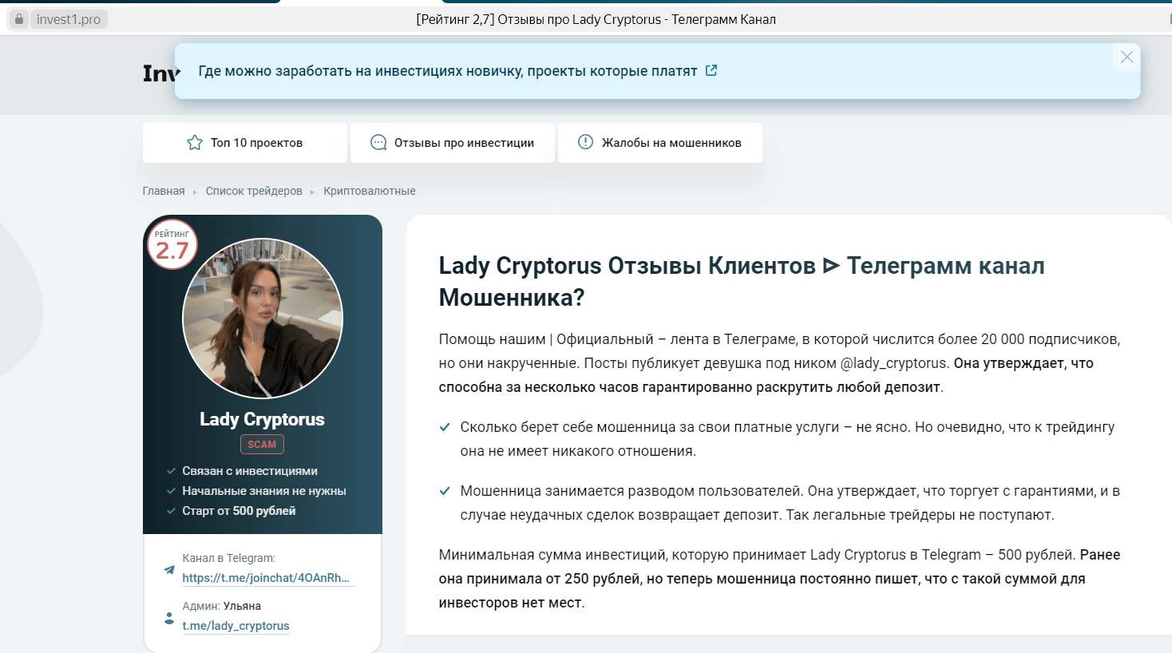
Task: Click the text Старт от 500 рублей
Action: point(239,511)
